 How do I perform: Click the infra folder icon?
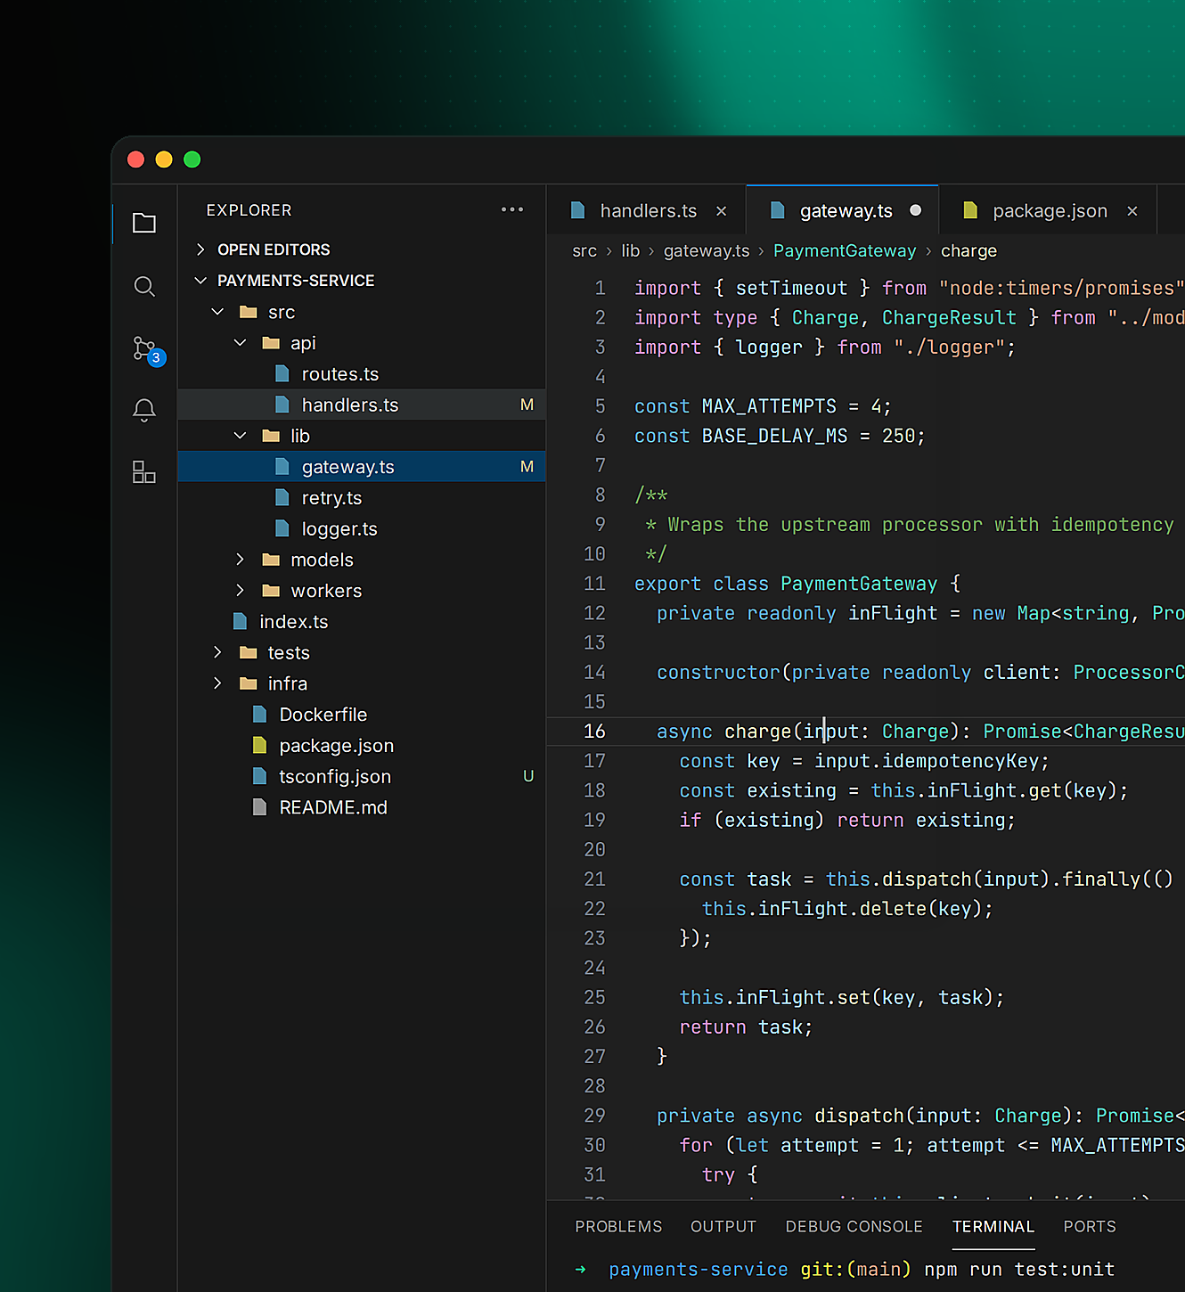(249, 683)
